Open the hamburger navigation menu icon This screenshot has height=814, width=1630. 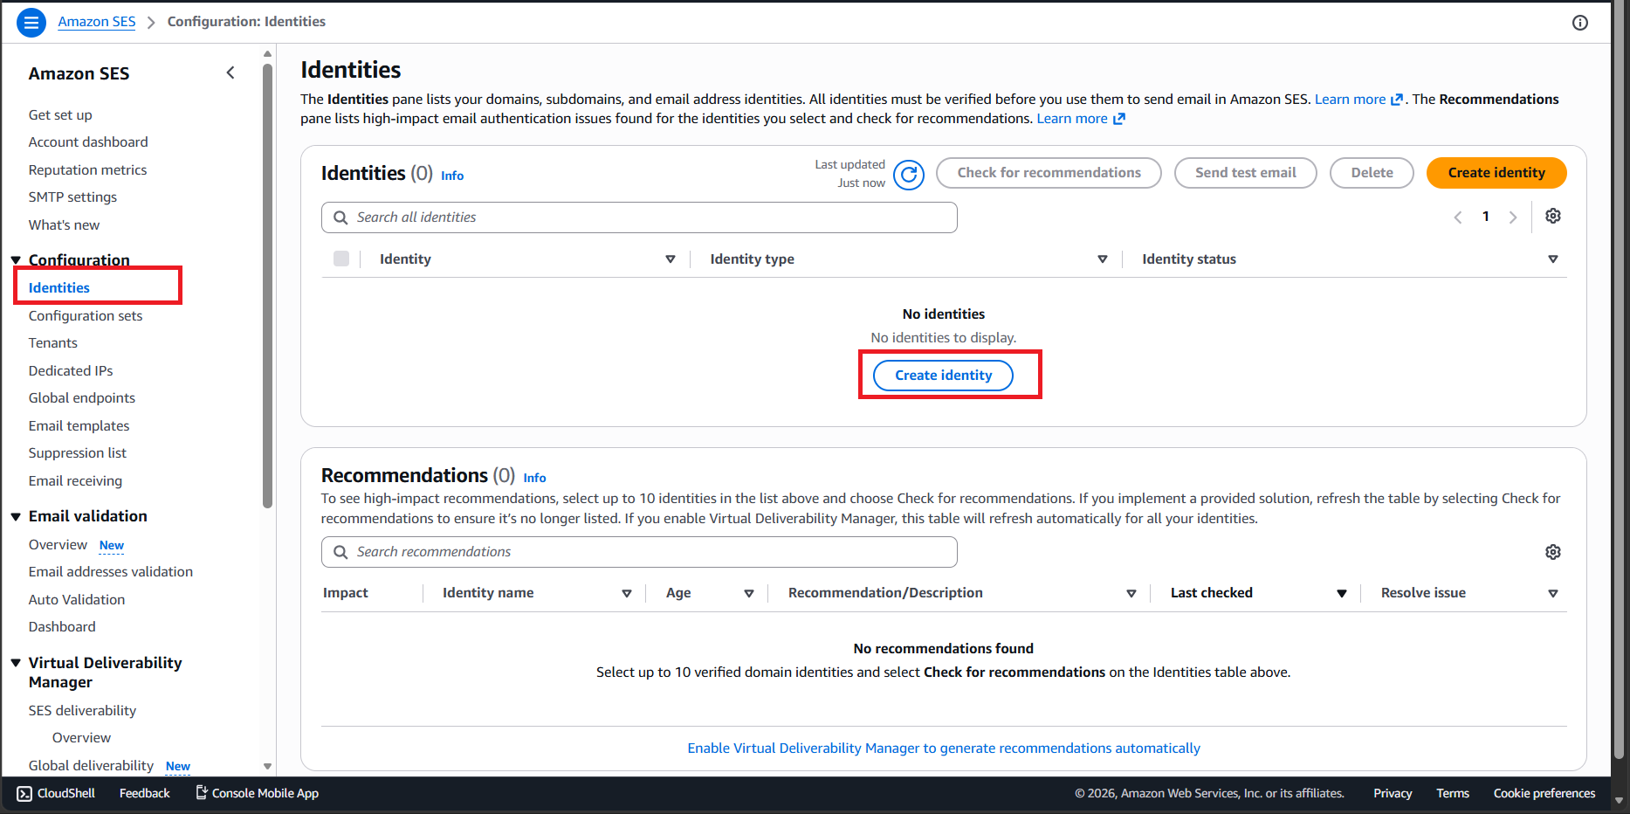pyautogui.click(x=31, y=22)
